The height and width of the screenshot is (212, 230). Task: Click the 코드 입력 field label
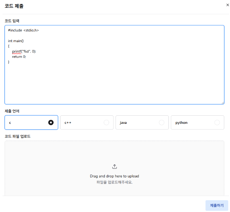click(x=12, y=21)
